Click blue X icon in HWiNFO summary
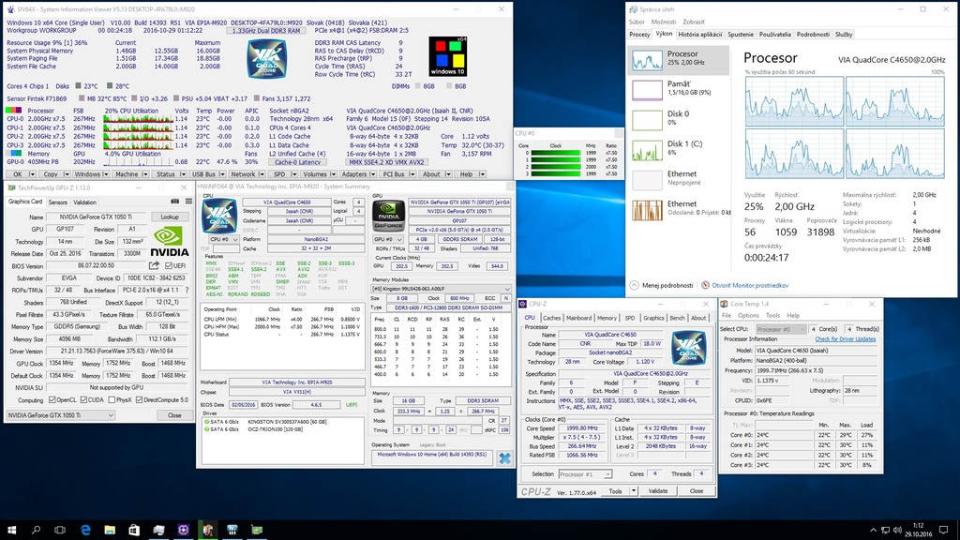 pos(504,457)
